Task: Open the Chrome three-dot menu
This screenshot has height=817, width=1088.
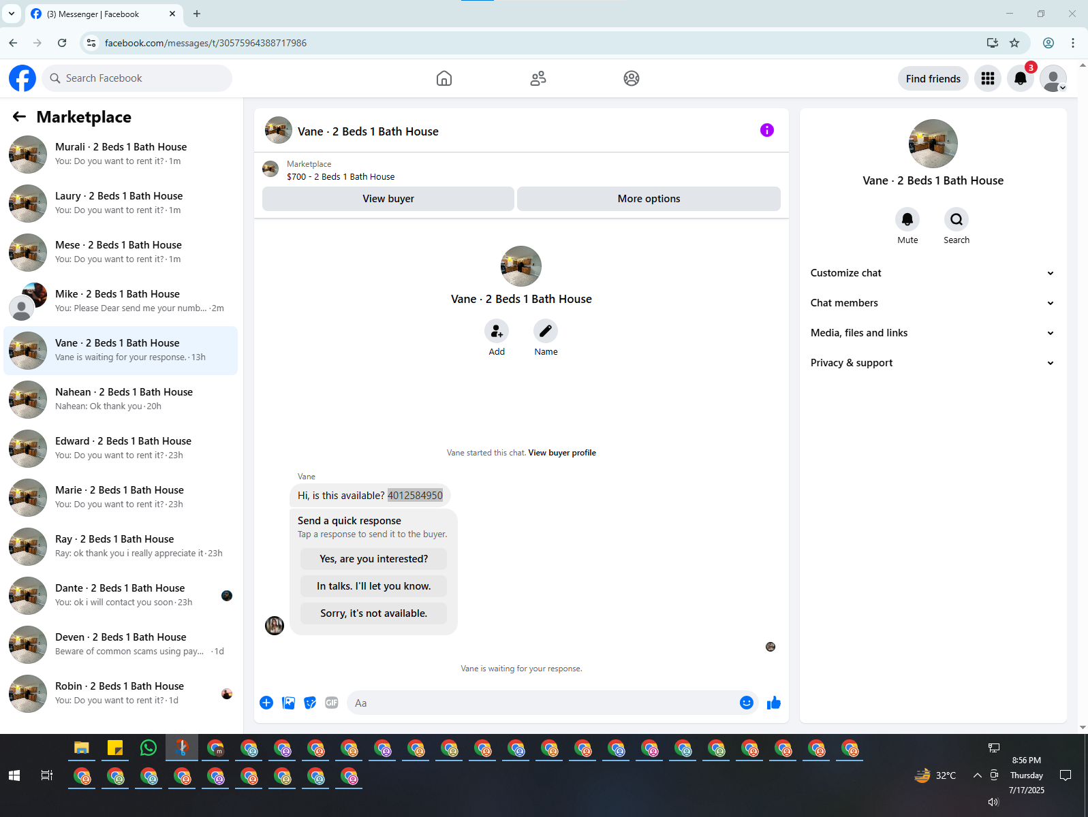Action: 1073,43
